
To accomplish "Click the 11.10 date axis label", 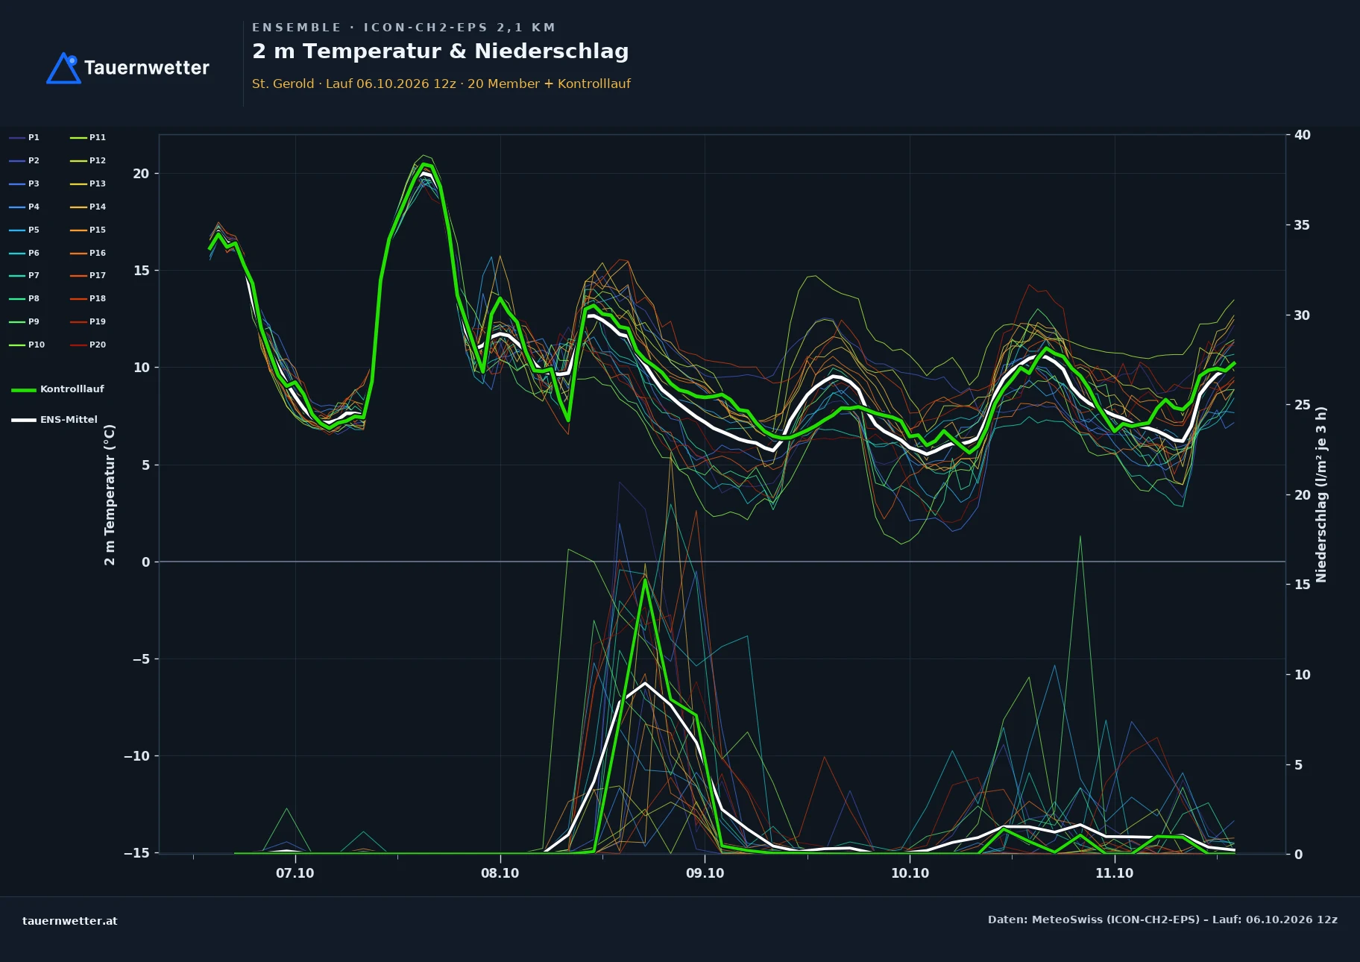I will tap(1115, 873).
